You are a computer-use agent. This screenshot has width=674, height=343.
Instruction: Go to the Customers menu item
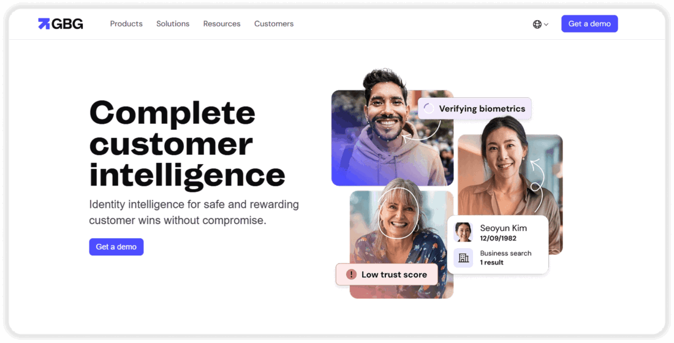click(274, 24)
